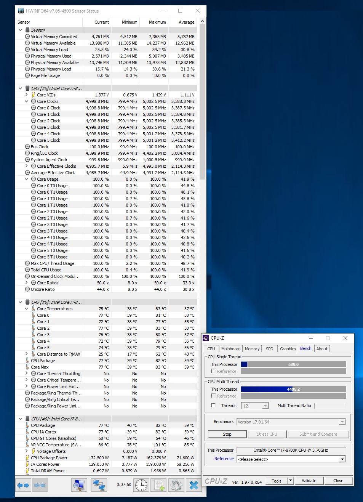Collapse the Core Temperatures tree

click(x=26, y=309)
